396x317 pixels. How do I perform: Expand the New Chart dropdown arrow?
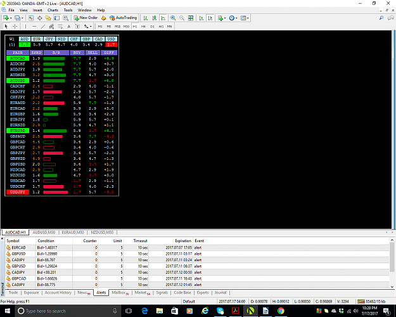click(x=11, y=18)
